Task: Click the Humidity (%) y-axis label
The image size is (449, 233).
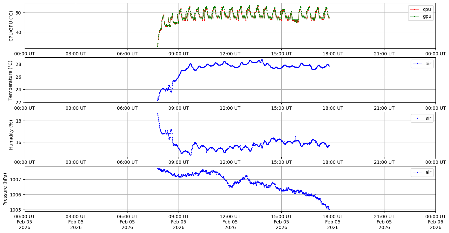Action: pyautogui.click(x=11, y=134)
